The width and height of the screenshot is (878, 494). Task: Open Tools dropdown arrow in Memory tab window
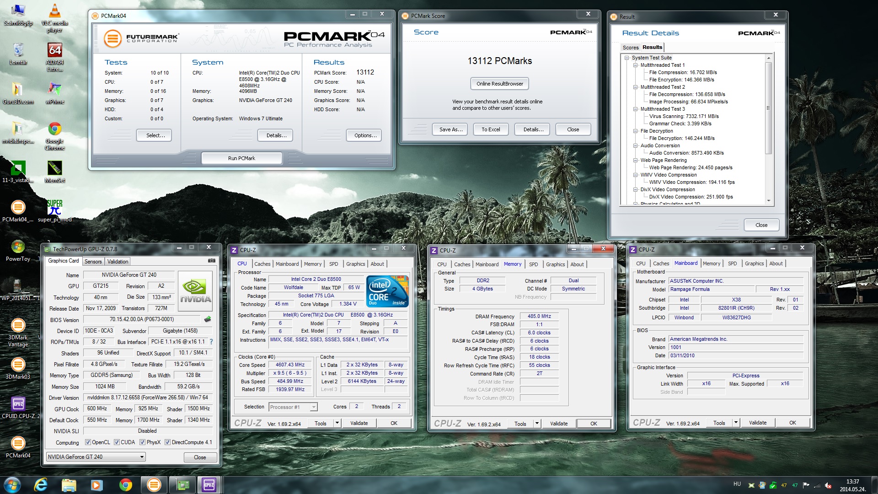click(x=537, y=424)
